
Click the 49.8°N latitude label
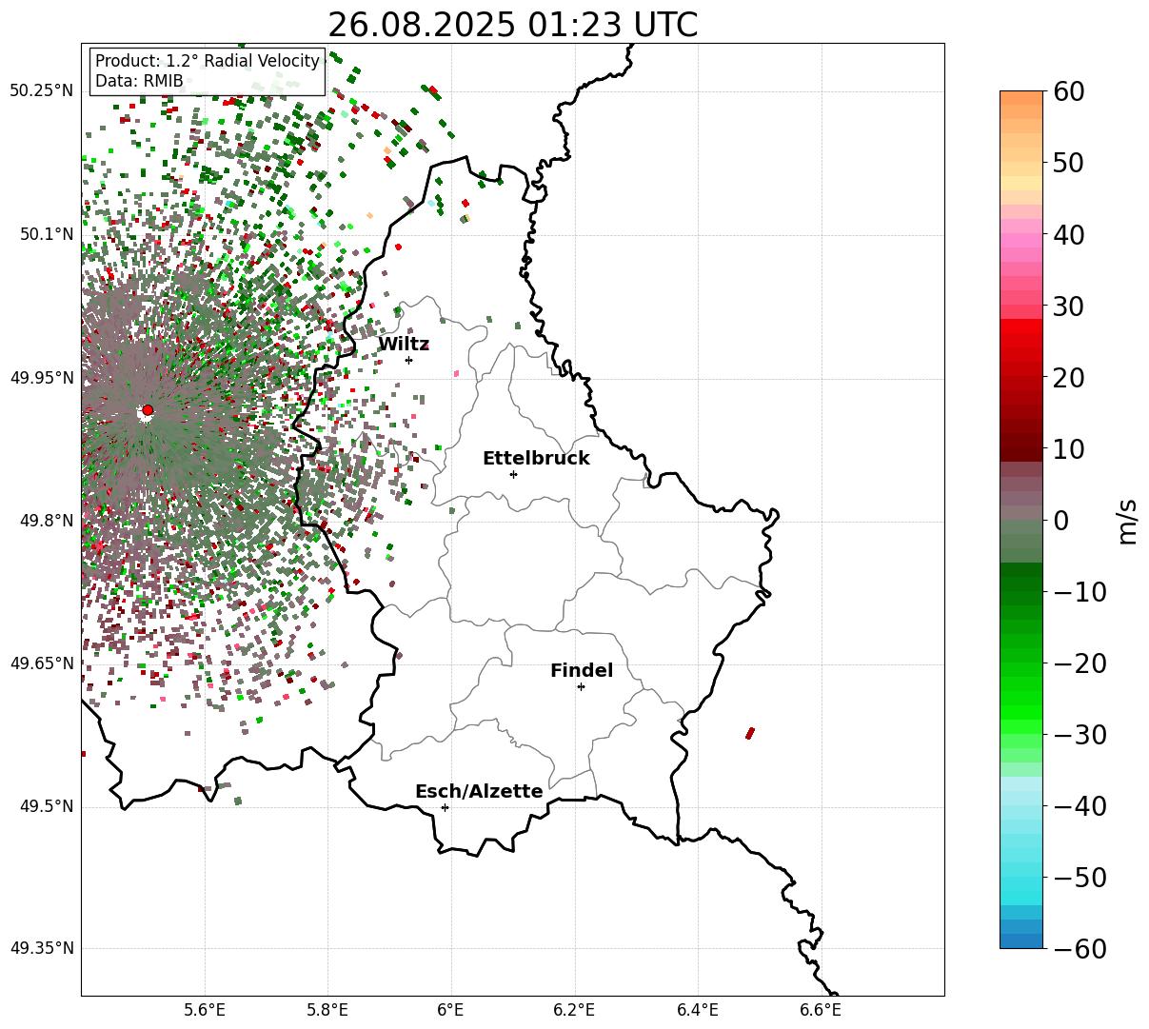46,521
